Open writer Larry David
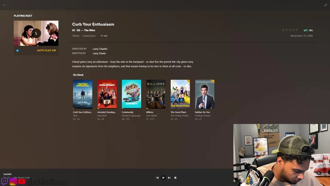Screen dimensions: 330x186 tap(99, 53)
